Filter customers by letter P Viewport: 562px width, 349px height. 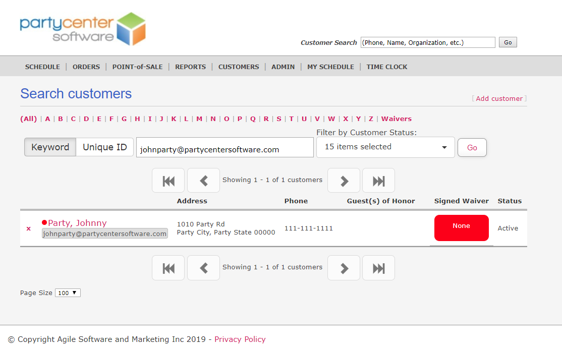coord(240,119)
